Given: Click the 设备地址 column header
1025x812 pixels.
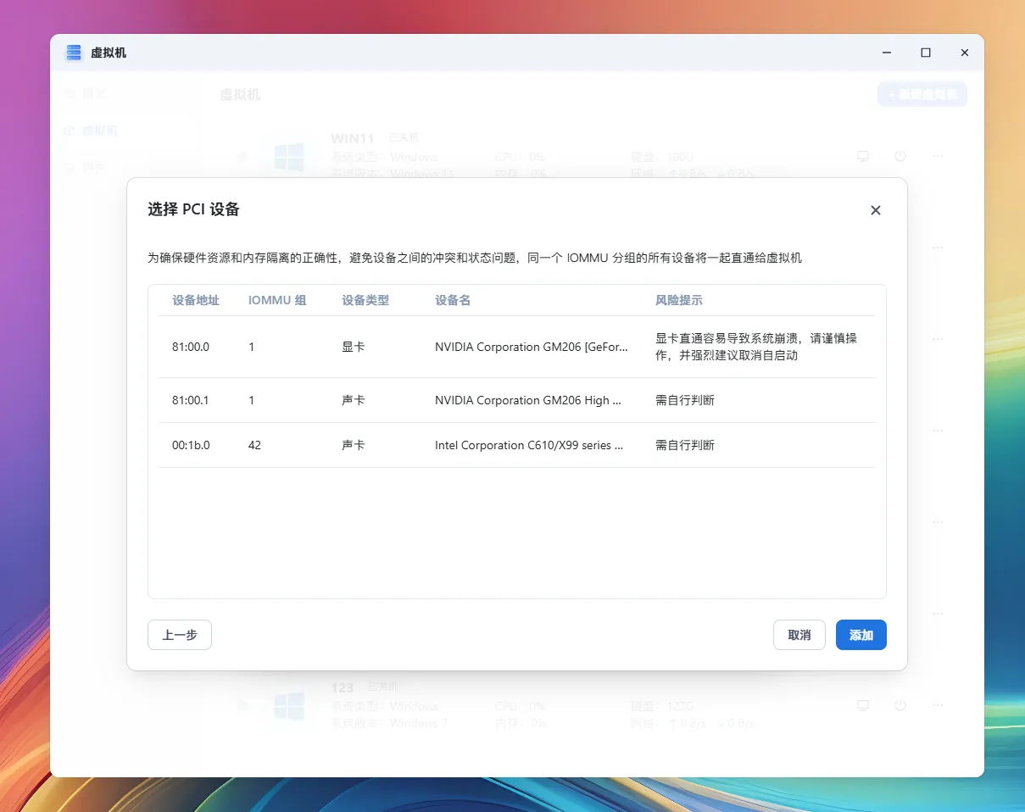Looking at the screenshot, I should (196, 300).
